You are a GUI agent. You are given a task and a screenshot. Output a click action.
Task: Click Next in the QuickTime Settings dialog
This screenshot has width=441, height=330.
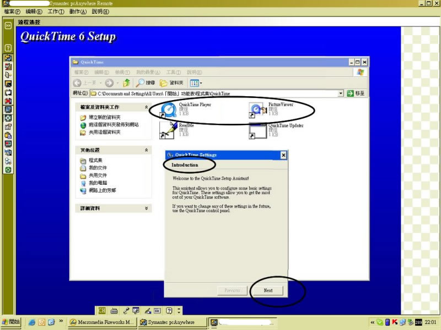tap(268, 290)
